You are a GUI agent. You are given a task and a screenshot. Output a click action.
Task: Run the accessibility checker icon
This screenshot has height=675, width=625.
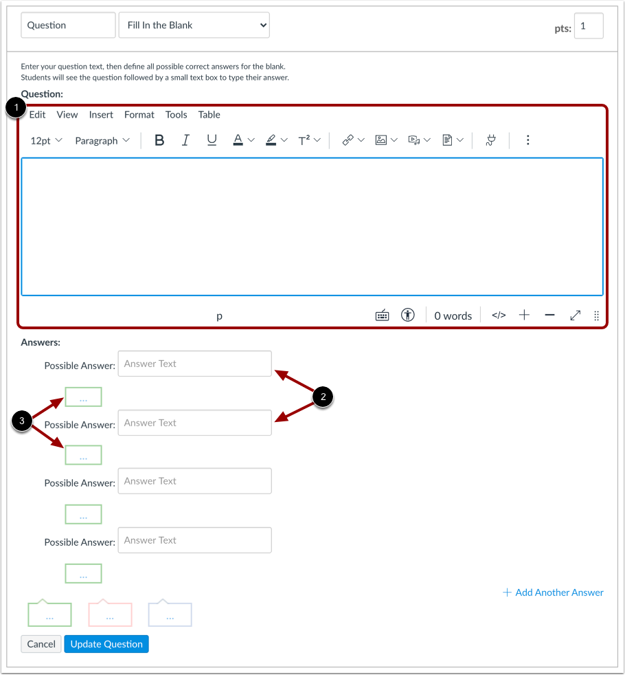pos(409,315)
